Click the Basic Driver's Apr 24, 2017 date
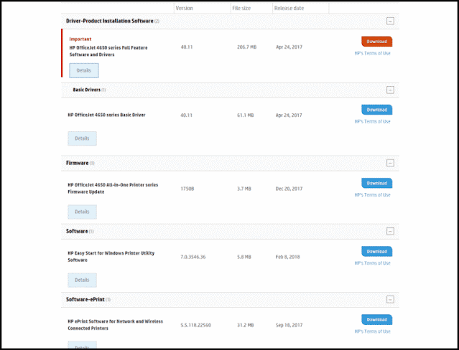The image size is (459, 350). pyautogui.click(x=289, y=115)
